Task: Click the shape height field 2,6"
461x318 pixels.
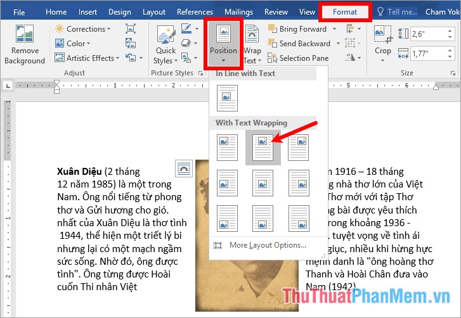Action: point(428,34)
